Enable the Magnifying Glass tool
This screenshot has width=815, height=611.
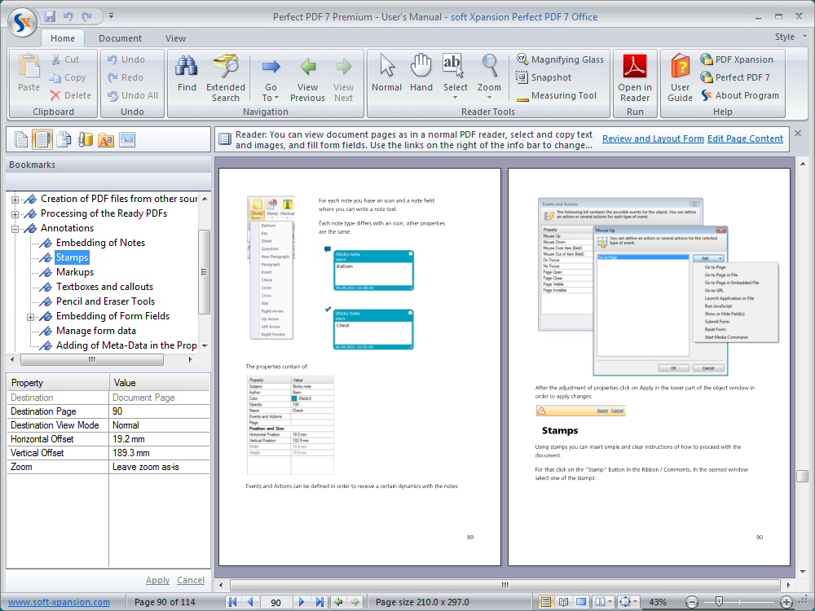click(x=560, y=59)
